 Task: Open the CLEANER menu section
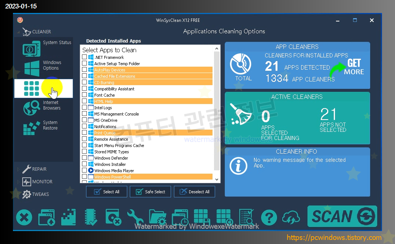coord(36,32)
